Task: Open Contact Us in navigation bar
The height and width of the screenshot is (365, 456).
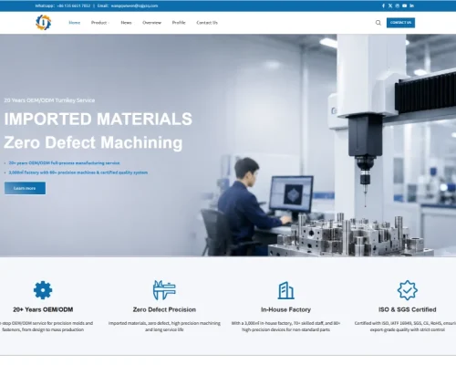Action: point(207,23)
